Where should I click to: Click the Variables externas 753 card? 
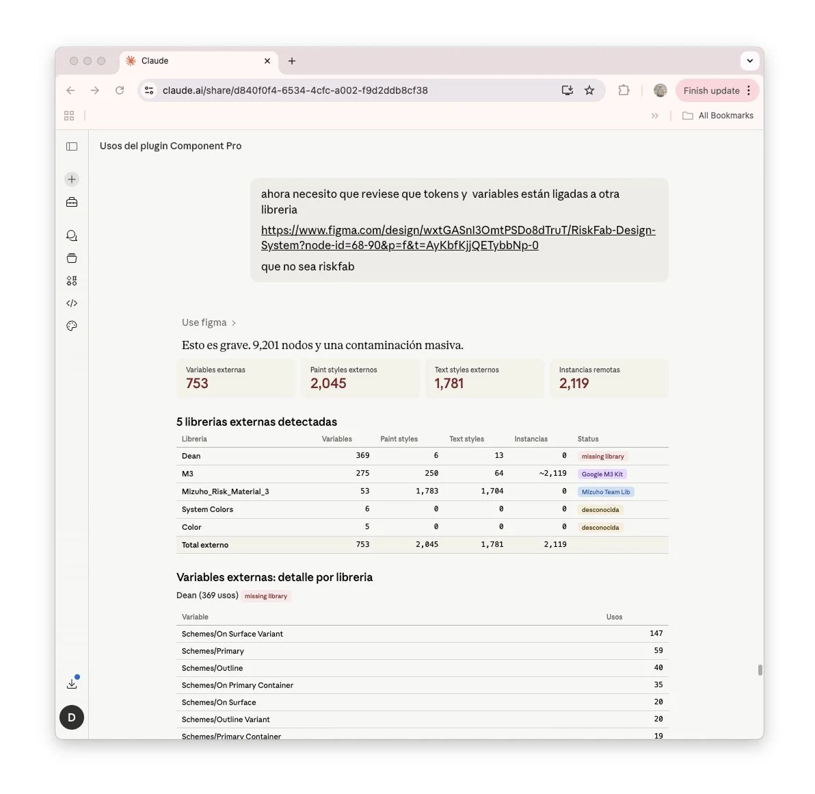235,379
